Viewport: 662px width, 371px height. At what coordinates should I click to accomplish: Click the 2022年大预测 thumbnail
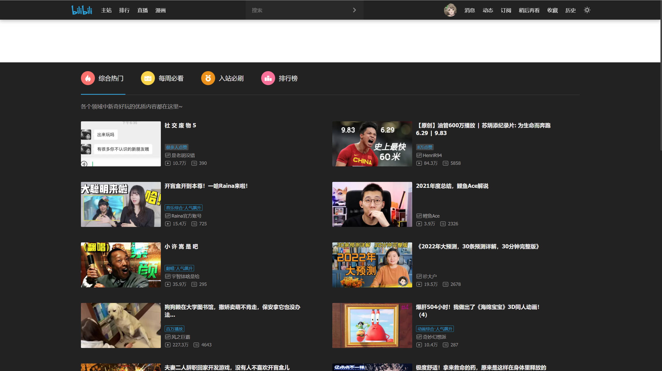pos(372,265)
